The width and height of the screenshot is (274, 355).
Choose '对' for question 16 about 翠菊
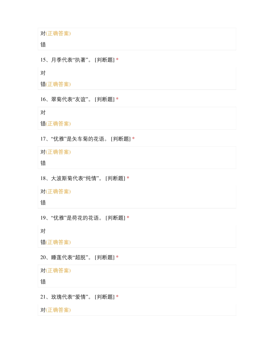(x=43, y=113)
